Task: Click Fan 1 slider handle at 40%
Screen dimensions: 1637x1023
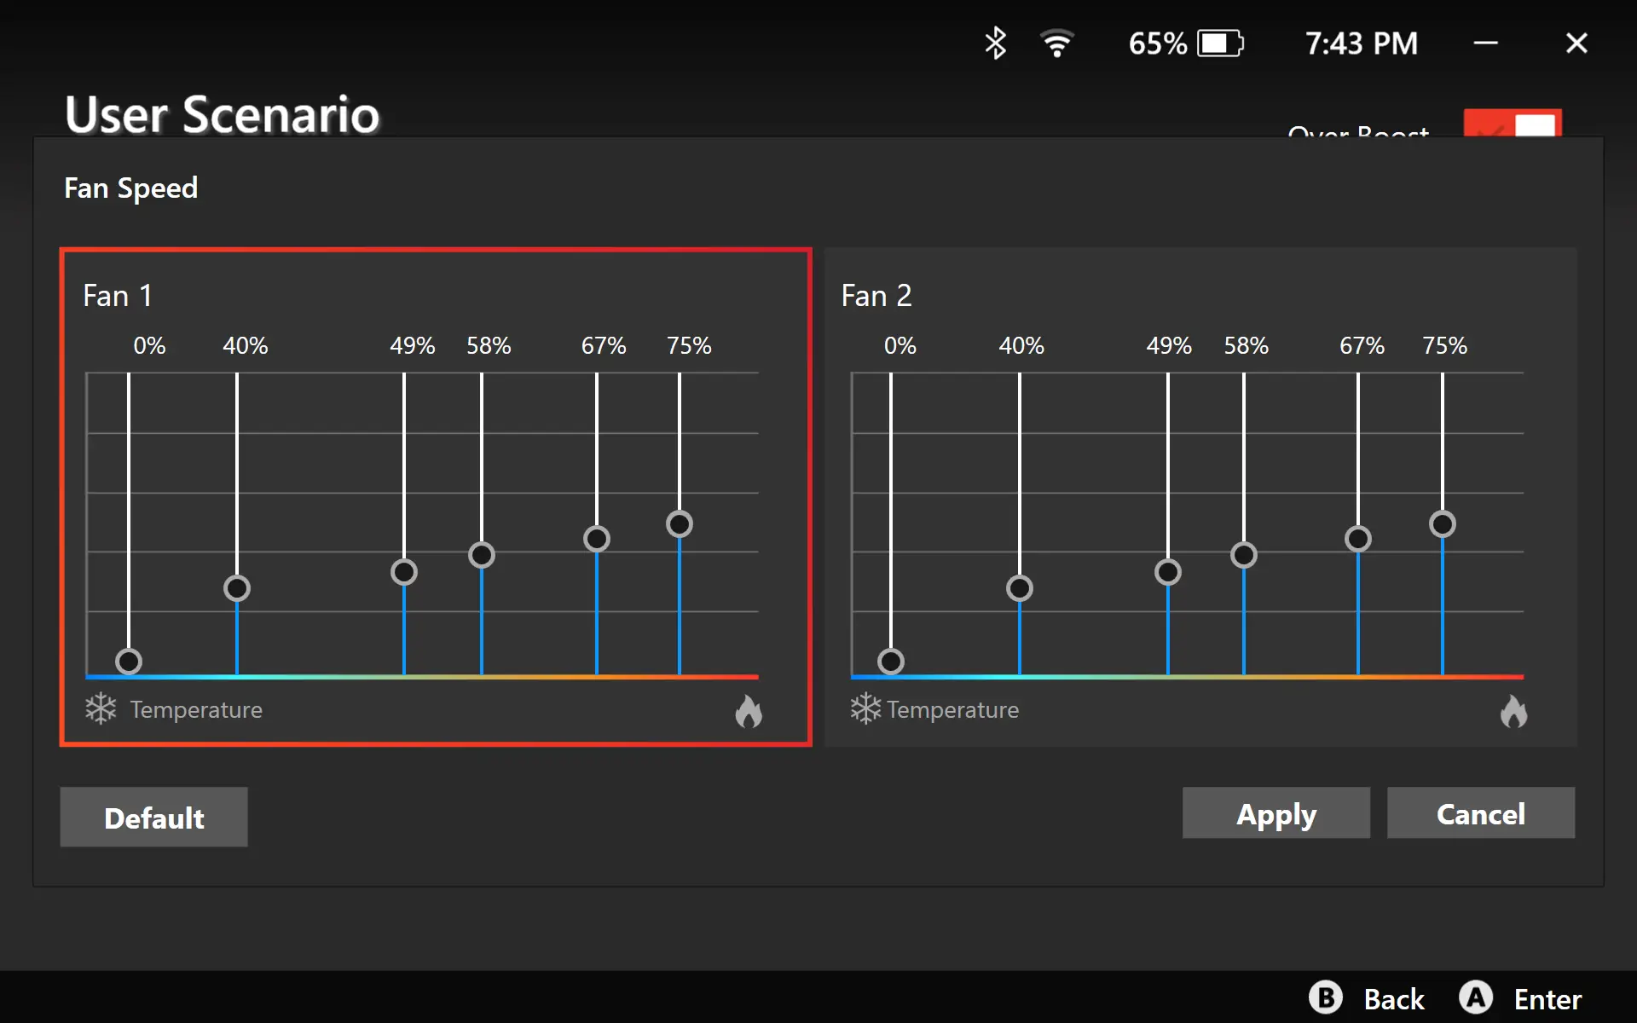Action: 237,588
